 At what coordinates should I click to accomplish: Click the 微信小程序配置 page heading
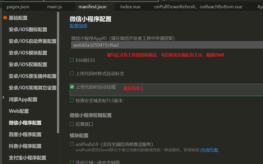click(91, 19)
